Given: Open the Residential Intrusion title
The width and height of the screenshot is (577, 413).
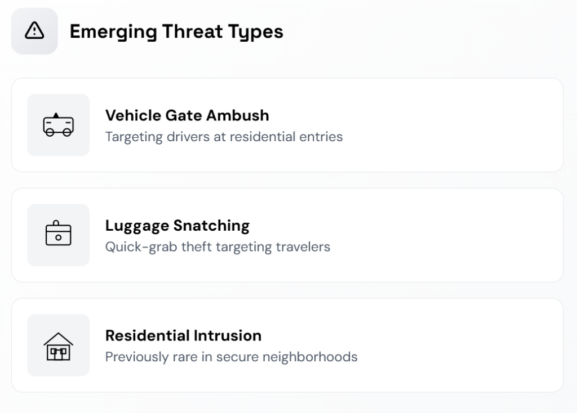Looking at the screenshot, I should pyautogui.click(x=183, y=336).
